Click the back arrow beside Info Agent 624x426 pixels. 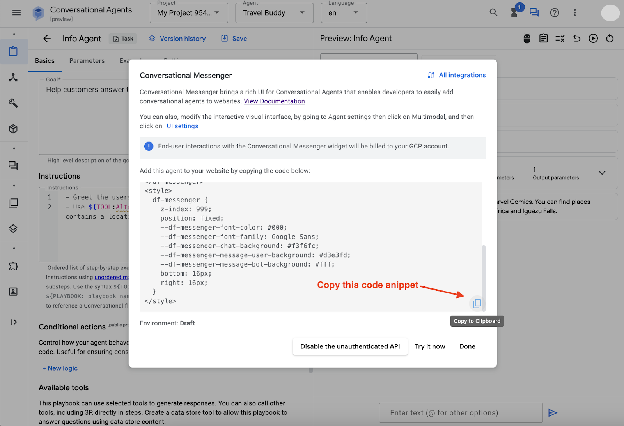coord(47,39)
